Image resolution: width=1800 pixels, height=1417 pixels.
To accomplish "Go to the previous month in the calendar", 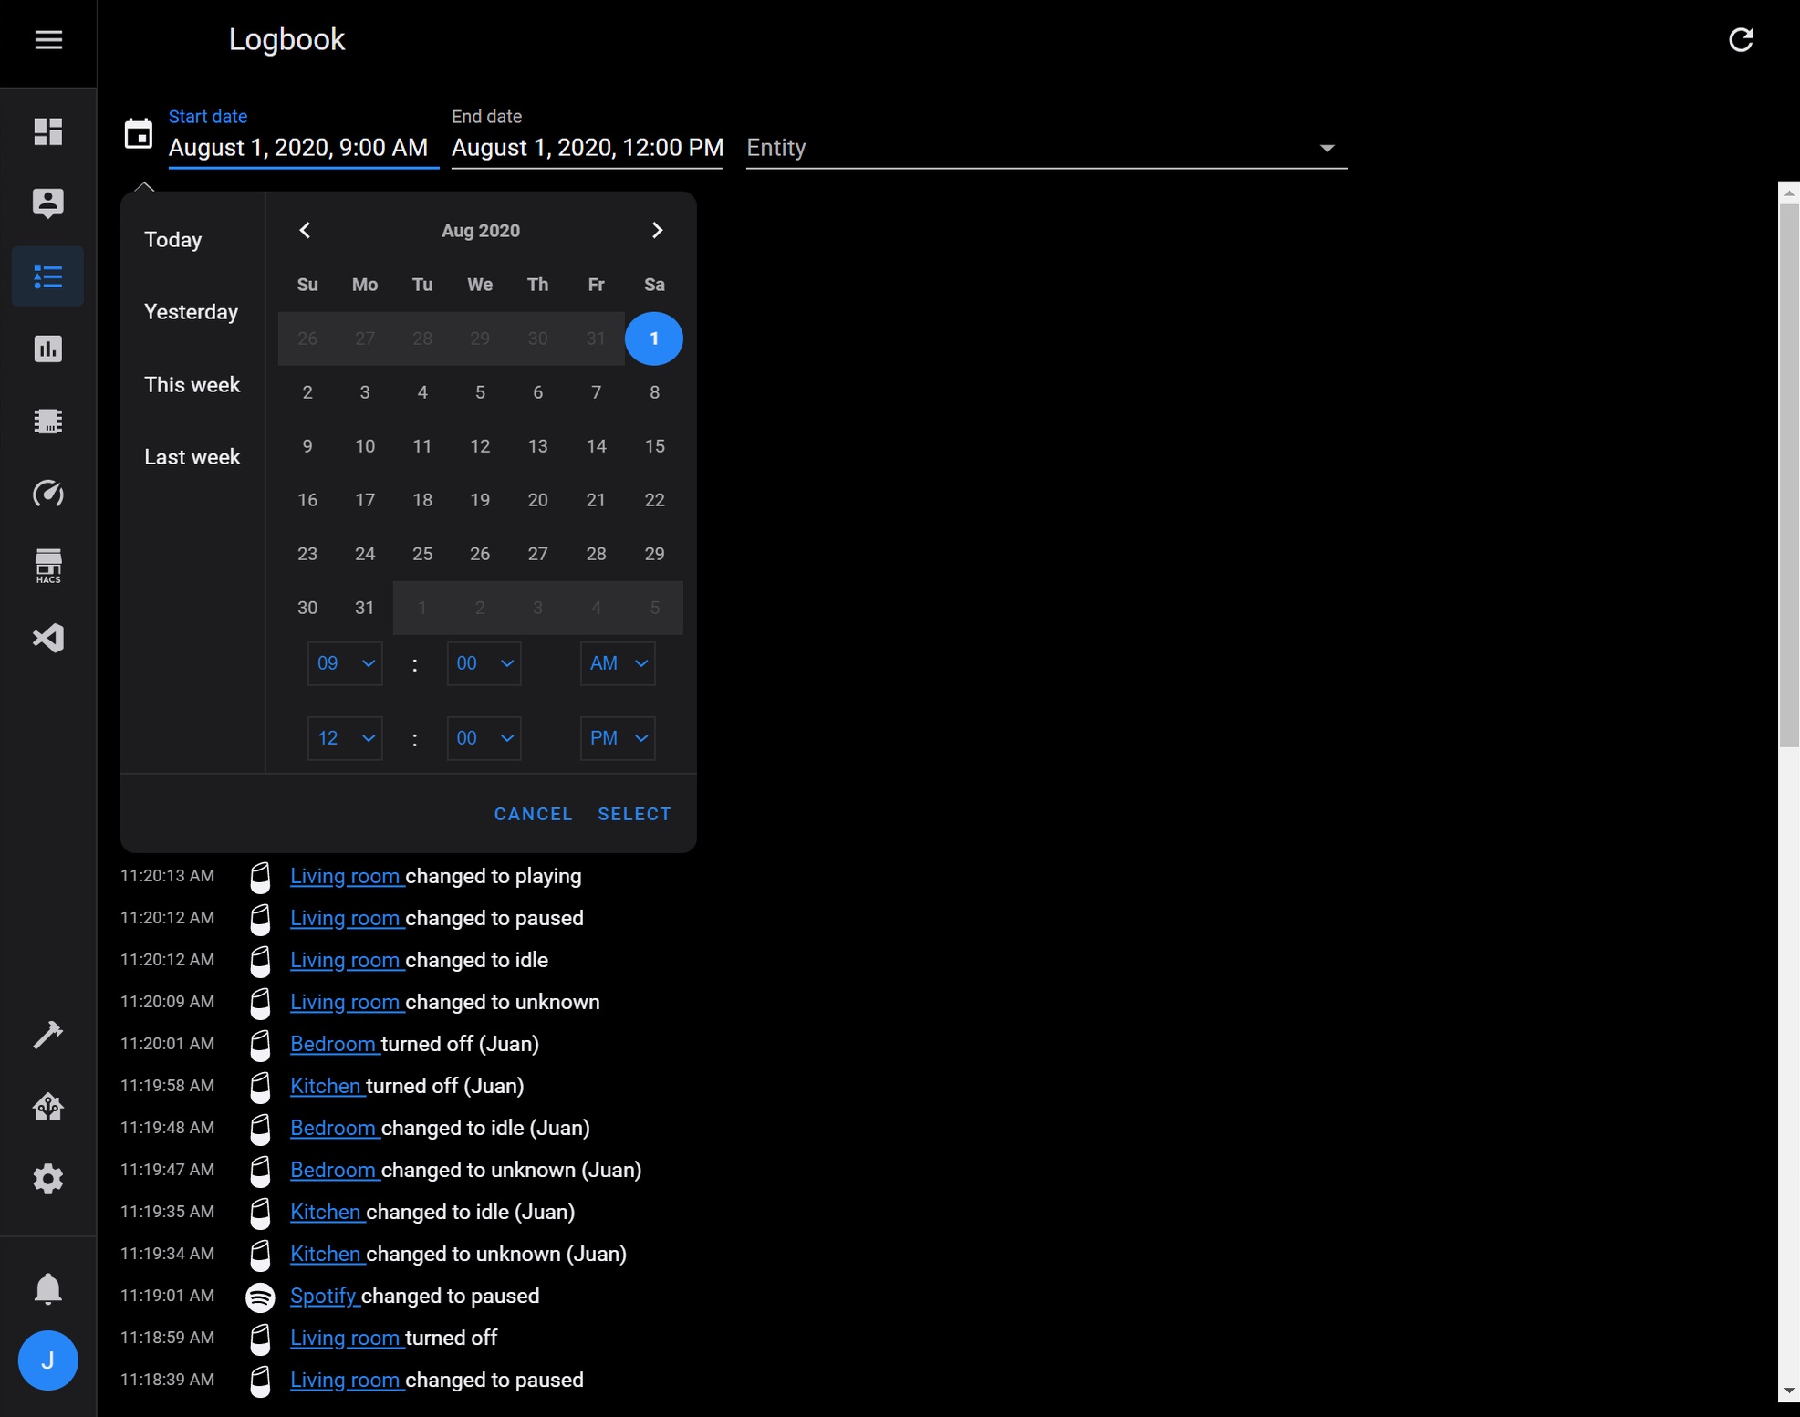I will tap(306, 230).
